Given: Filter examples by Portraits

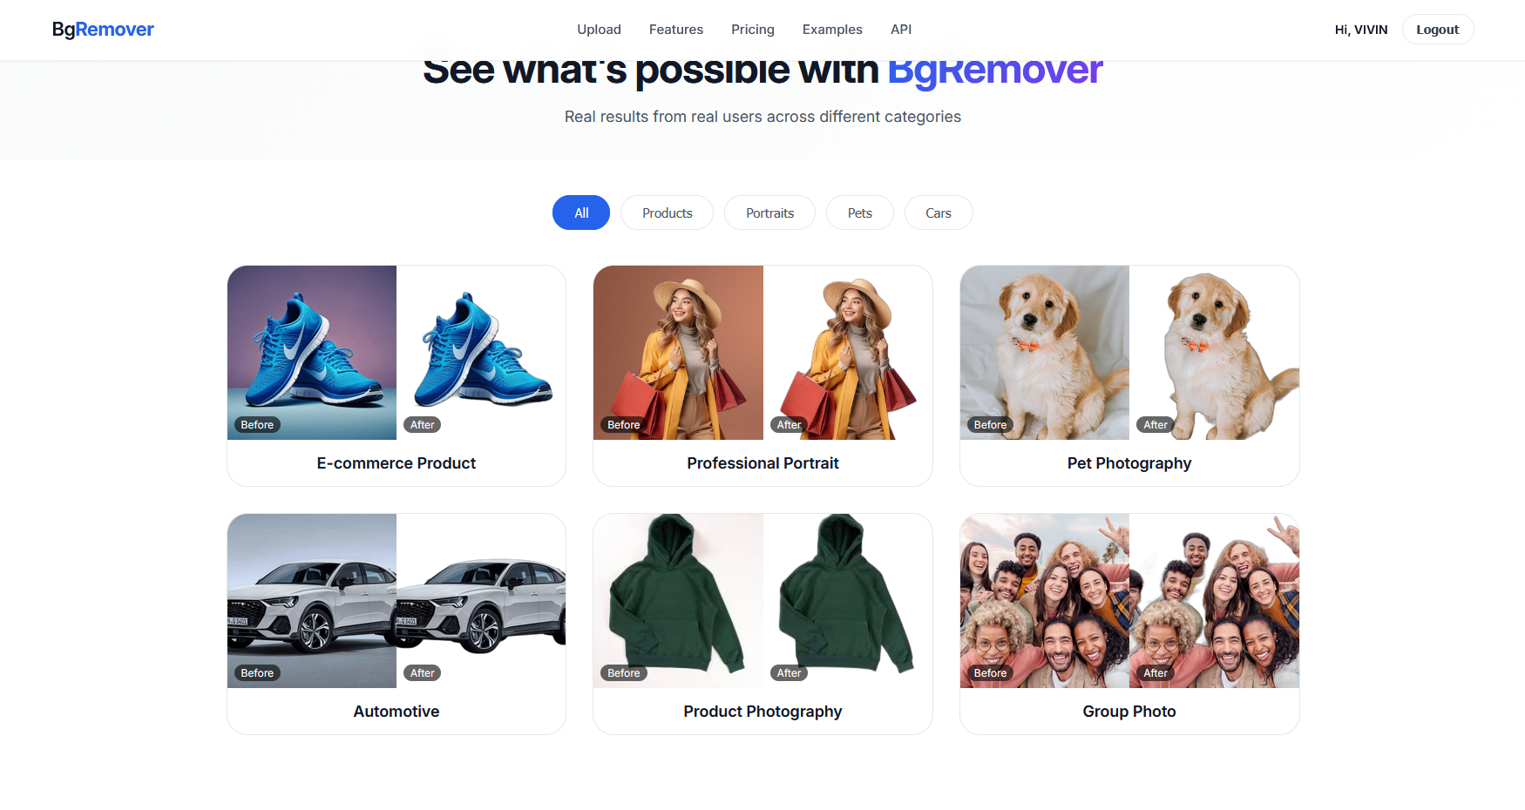Looking at the screenshot, I should pyautogui.click(x=769, y=213).
